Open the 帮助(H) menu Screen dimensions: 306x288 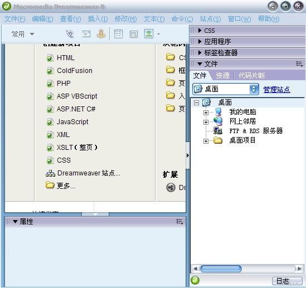coord(269,19)
